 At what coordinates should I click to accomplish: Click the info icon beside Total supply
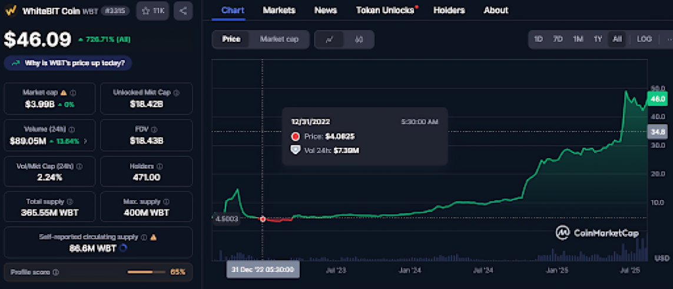(69, 202)
